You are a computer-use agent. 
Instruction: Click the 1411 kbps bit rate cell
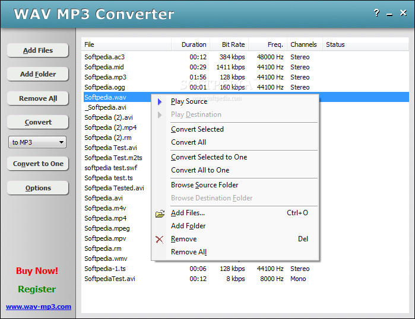[230, 67]
